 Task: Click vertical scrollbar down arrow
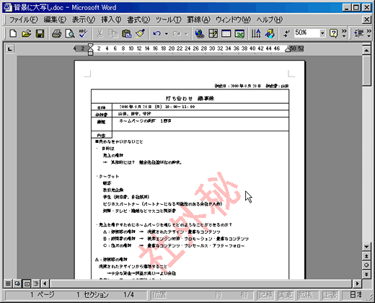(366, 247)
